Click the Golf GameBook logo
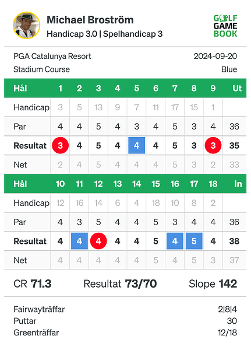 tap(225, 26)
